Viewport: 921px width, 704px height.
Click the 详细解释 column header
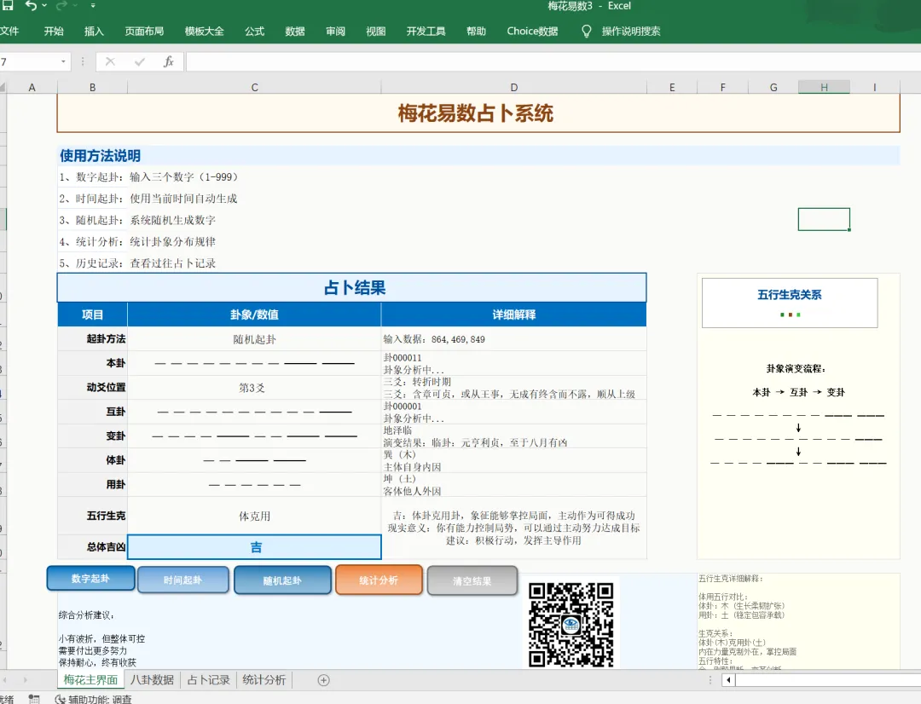click(514, 314)
